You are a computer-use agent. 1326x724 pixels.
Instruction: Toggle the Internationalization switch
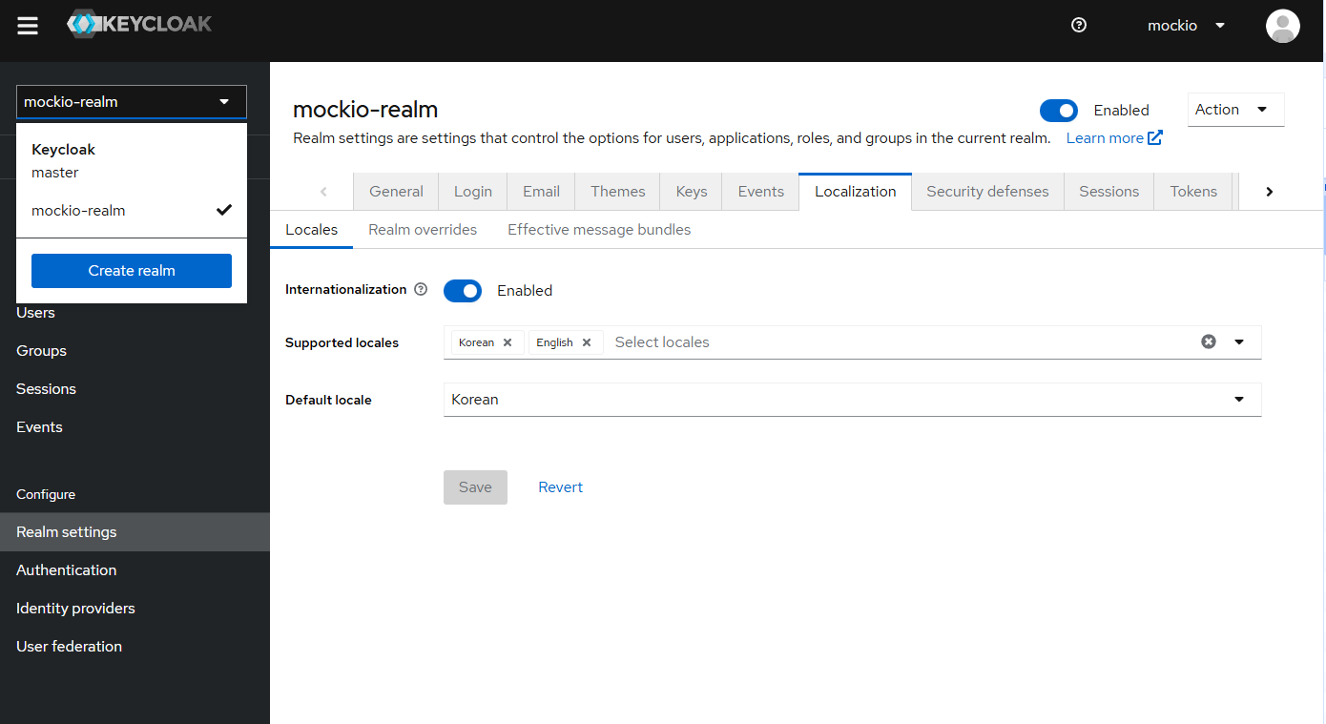463,291
